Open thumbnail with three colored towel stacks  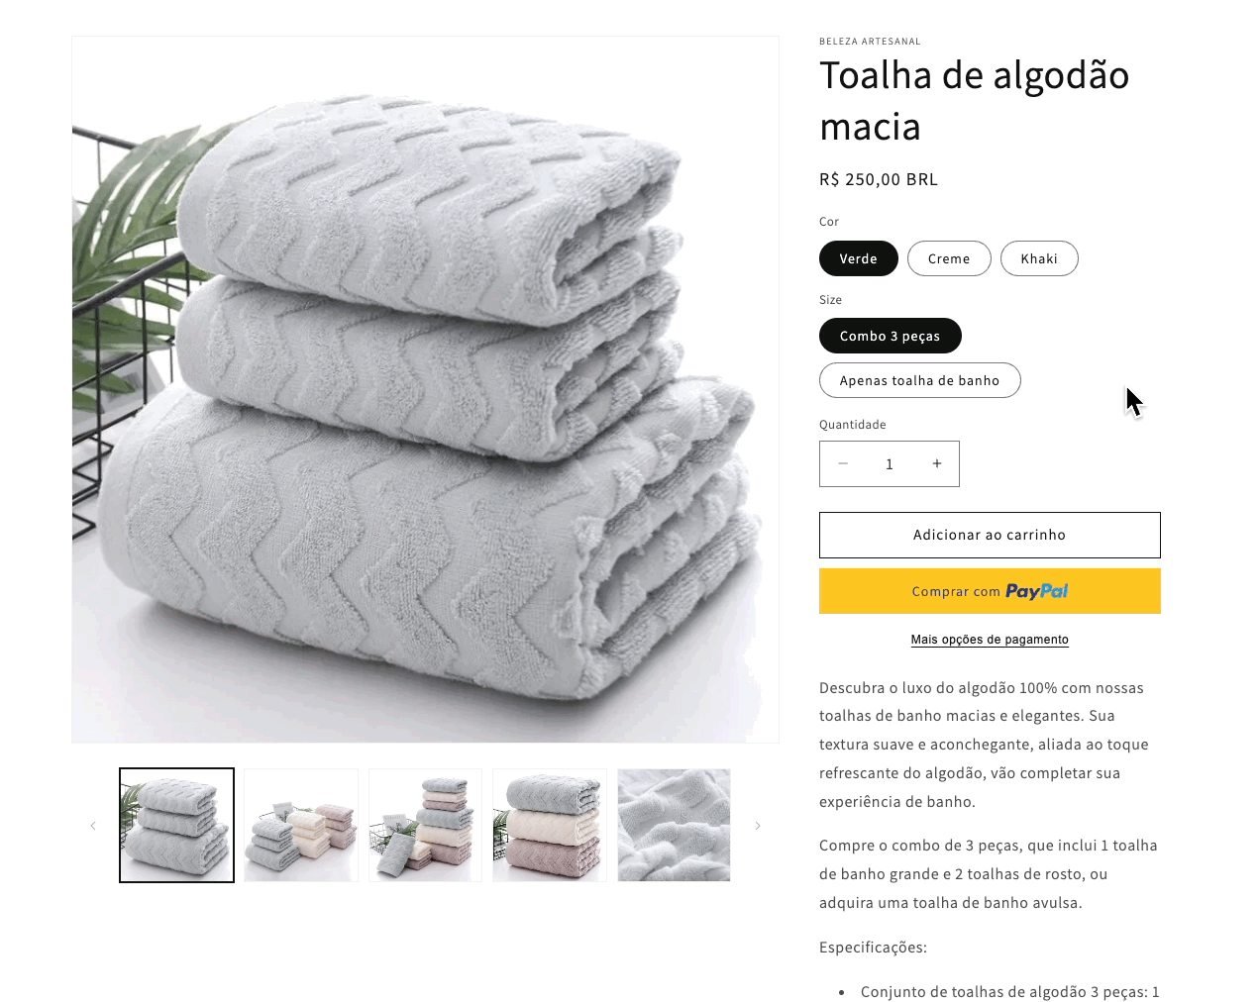[301, 826]
